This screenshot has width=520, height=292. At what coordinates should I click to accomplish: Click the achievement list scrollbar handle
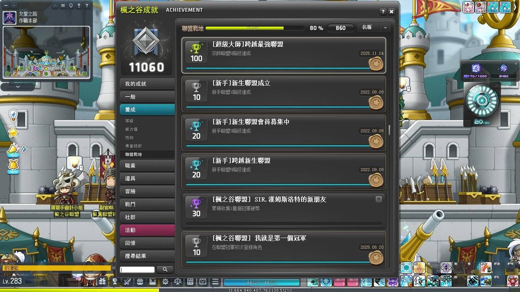pyautogui.click(x=389, y=130)
